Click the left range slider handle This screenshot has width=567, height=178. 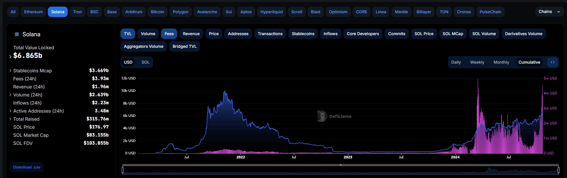coord(123,170)
